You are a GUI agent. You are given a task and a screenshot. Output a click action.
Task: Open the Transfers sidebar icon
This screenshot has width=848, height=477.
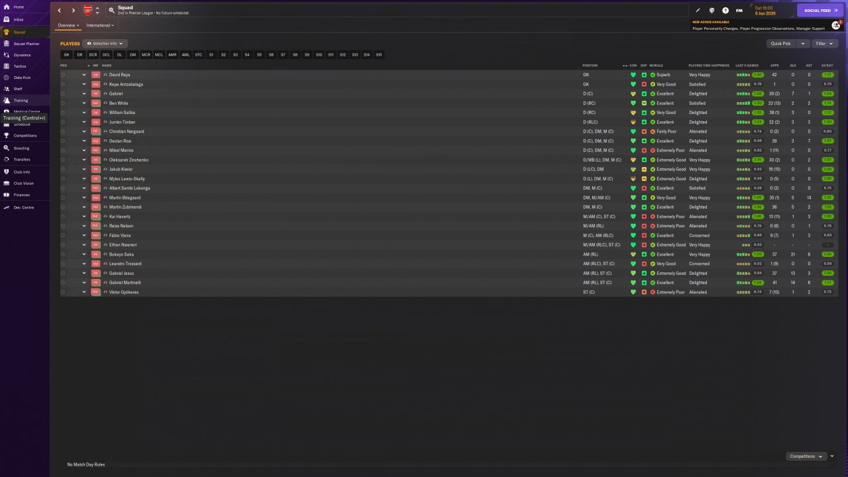6,160
